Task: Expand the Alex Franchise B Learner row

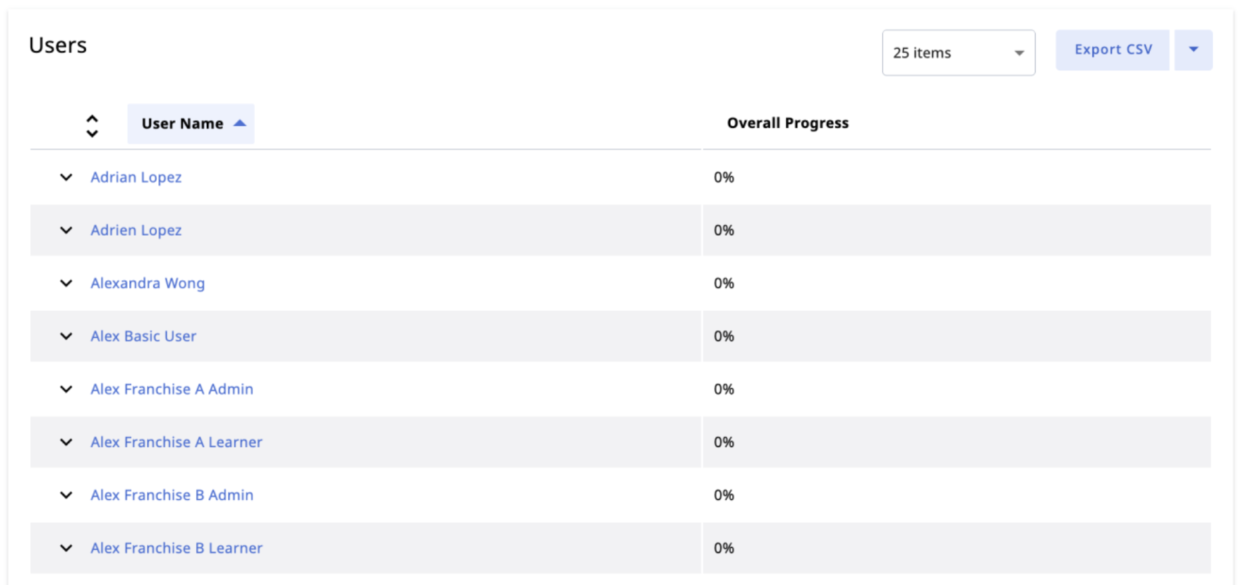Action: click(66, 548)
